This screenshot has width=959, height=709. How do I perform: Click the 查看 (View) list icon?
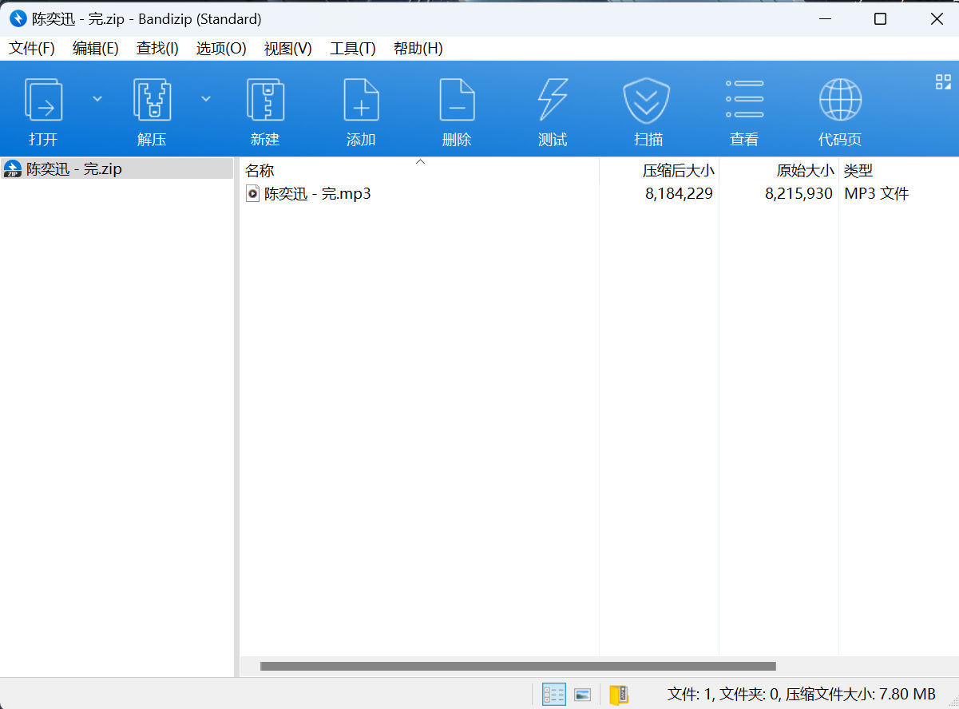click(x=744, y=99)
